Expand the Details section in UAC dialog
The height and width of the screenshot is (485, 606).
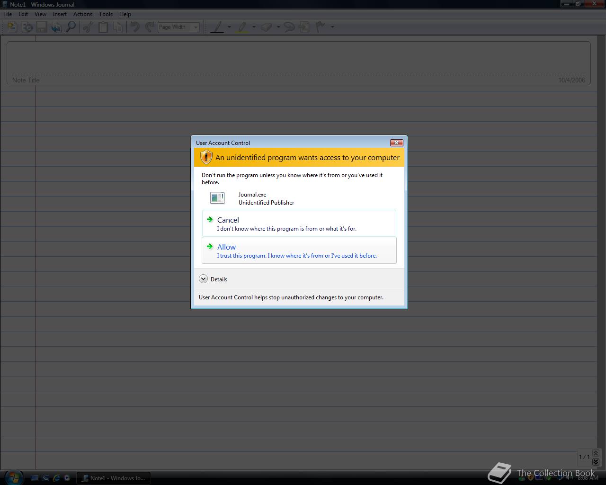(213, 279)
